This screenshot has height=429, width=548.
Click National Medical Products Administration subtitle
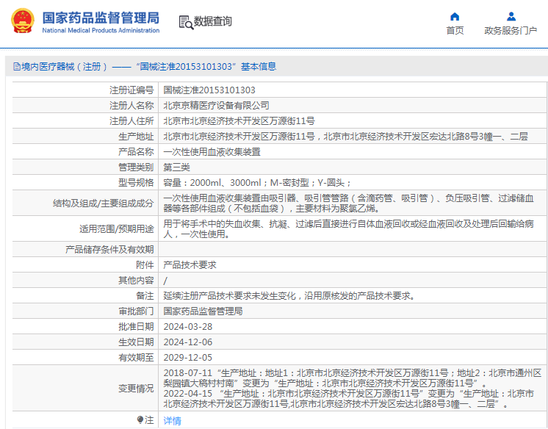coord(101,30)
